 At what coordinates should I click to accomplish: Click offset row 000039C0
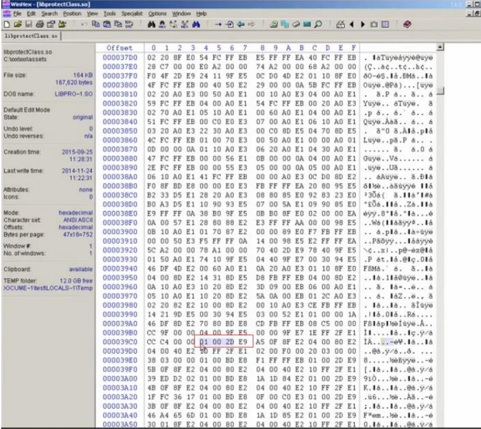point(120,342)
